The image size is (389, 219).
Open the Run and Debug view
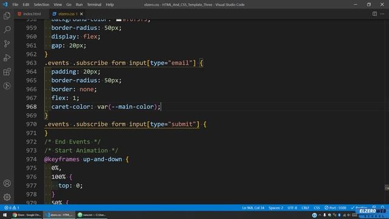pos(7,58)
